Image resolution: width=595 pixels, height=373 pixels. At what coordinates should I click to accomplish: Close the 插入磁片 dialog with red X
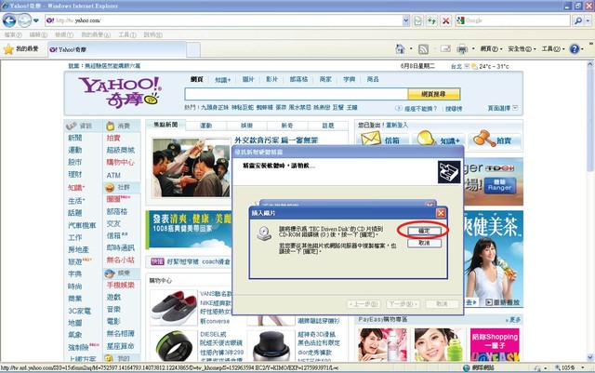click(x=441, y=213)
